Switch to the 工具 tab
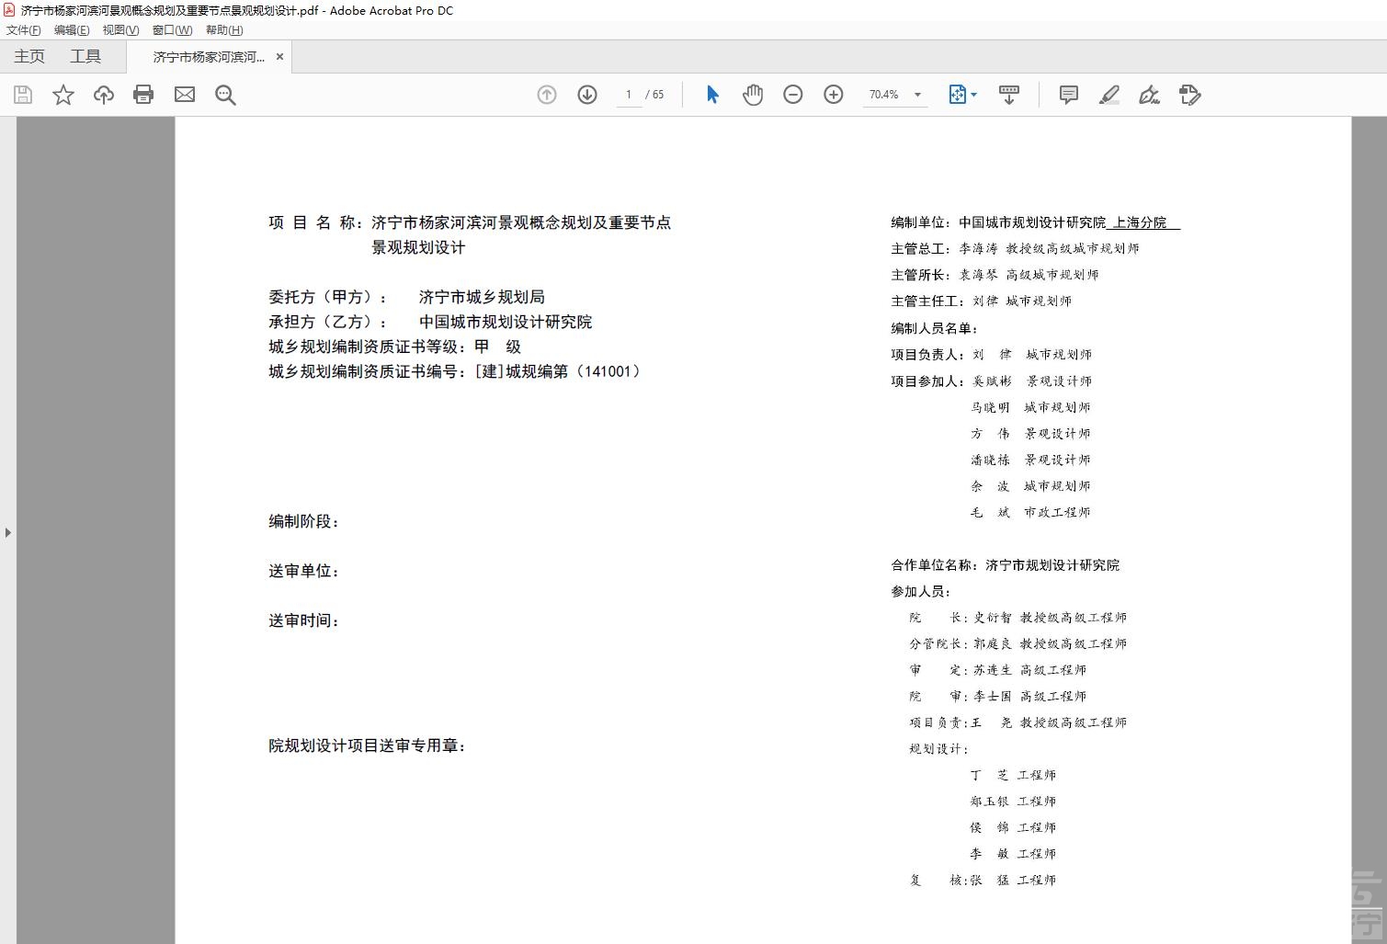Image resolution: width=1387 pixels, height=944 pixels. pyautogui.click(x=85, y=57)
